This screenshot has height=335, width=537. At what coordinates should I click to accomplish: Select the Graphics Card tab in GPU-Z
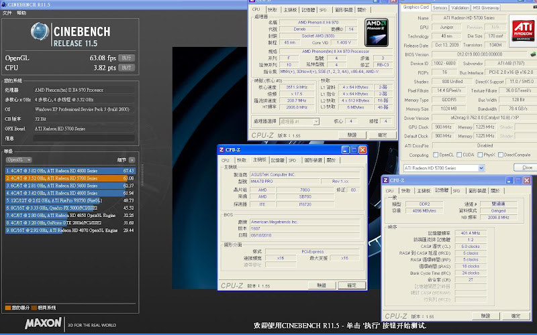point(416,7)
